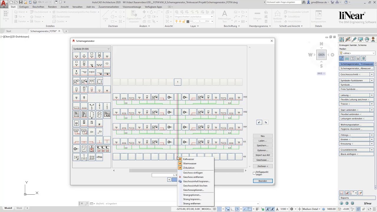Open the Beschriften ribbon tab
The height and width of the screenshot is (212, 377).
pos(38,7)
